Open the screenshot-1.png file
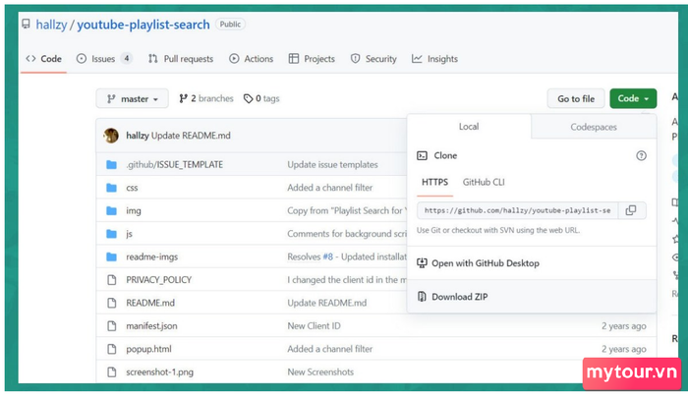Viewport: 688px width, 398px height. tap(159, 372)
